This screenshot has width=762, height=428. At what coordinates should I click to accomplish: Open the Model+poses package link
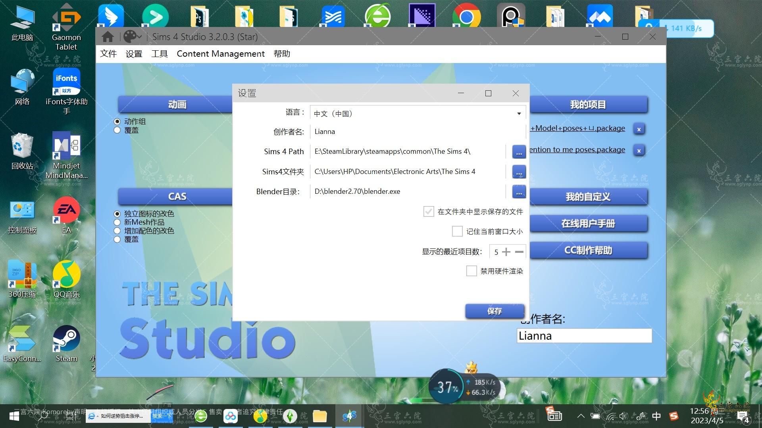coord(577,128)
